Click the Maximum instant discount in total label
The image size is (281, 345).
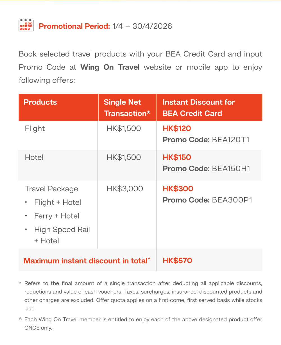point(85,261)
